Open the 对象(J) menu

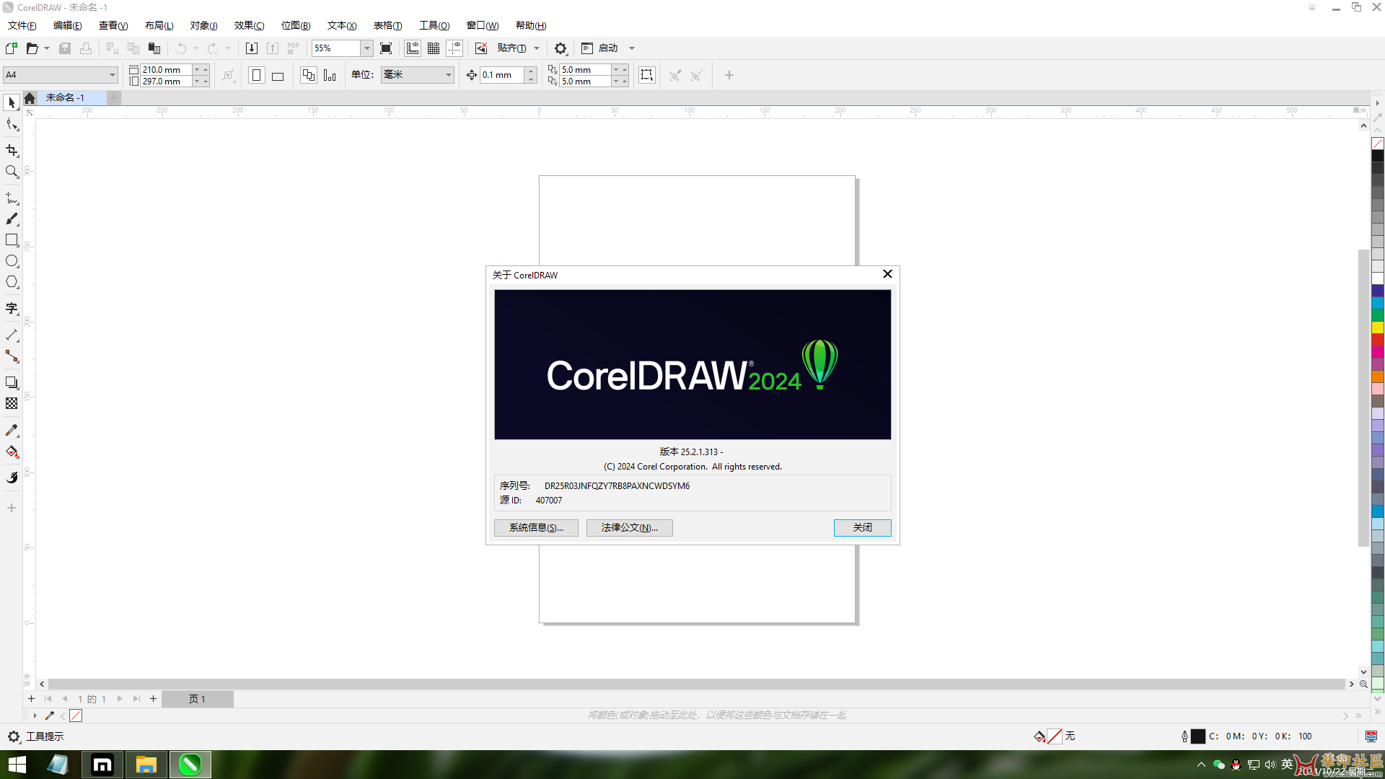pos(203,25)
